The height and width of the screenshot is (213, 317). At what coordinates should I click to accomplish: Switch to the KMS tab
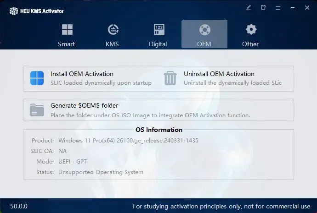click(113, 34)
